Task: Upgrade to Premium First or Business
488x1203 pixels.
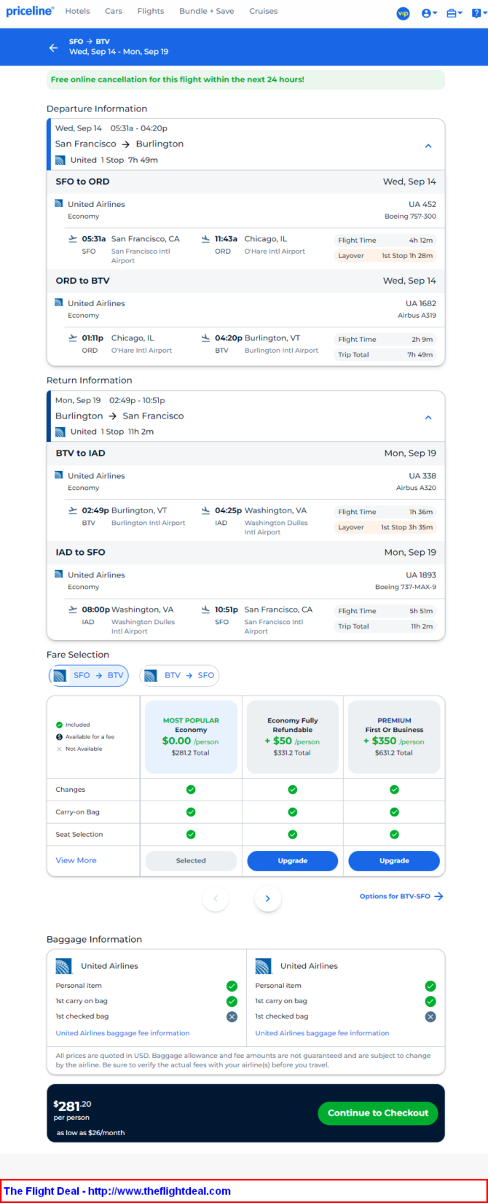Action: (394, 860)
